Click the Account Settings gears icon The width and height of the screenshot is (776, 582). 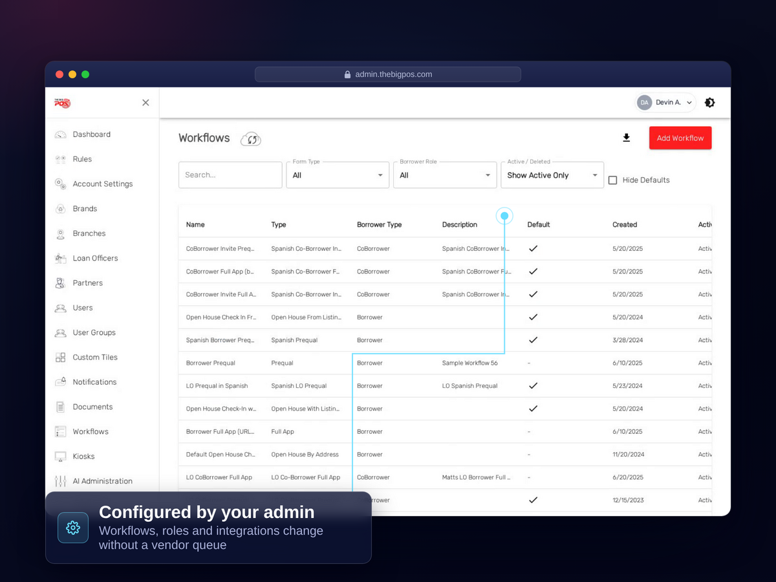pos(61,184)
